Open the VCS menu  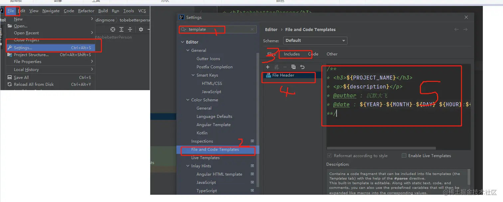142,11
